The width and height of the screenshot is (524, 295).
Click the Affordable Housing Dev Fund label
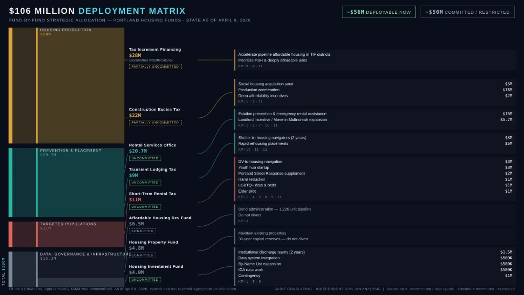[160, 218]
